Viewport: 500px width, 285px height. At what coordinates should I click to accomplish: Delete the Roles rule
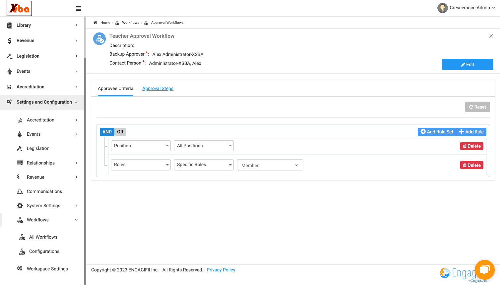point(472,165)
